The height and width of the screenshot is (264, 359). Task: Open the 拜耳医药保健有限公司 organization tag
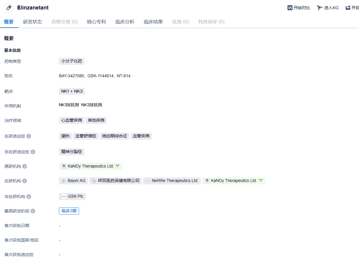click(115, 181)
